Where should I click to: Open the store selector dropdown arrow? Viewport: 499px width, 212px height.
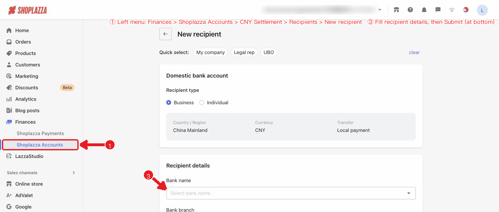380,10
